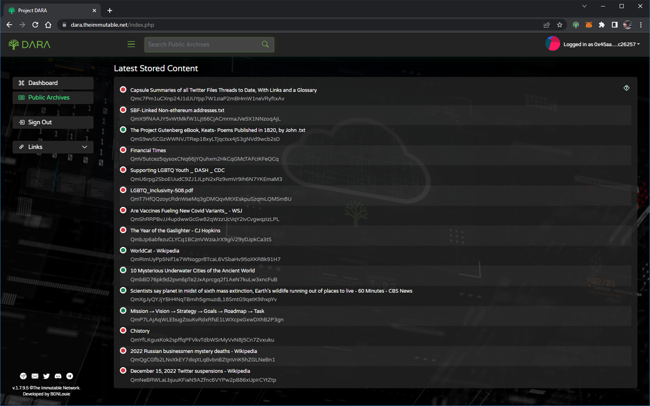The image size is (650, 406).
Task: Go to Dashboard in the sidebar
Action: pyautogui.click(x=53, y=83)
